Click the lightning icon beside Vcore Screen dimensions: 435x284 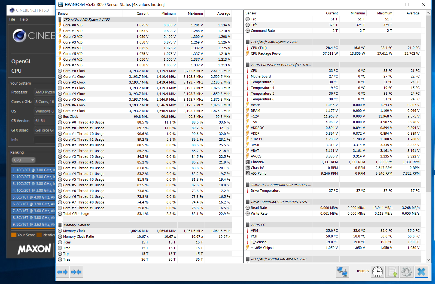(248, 105)
